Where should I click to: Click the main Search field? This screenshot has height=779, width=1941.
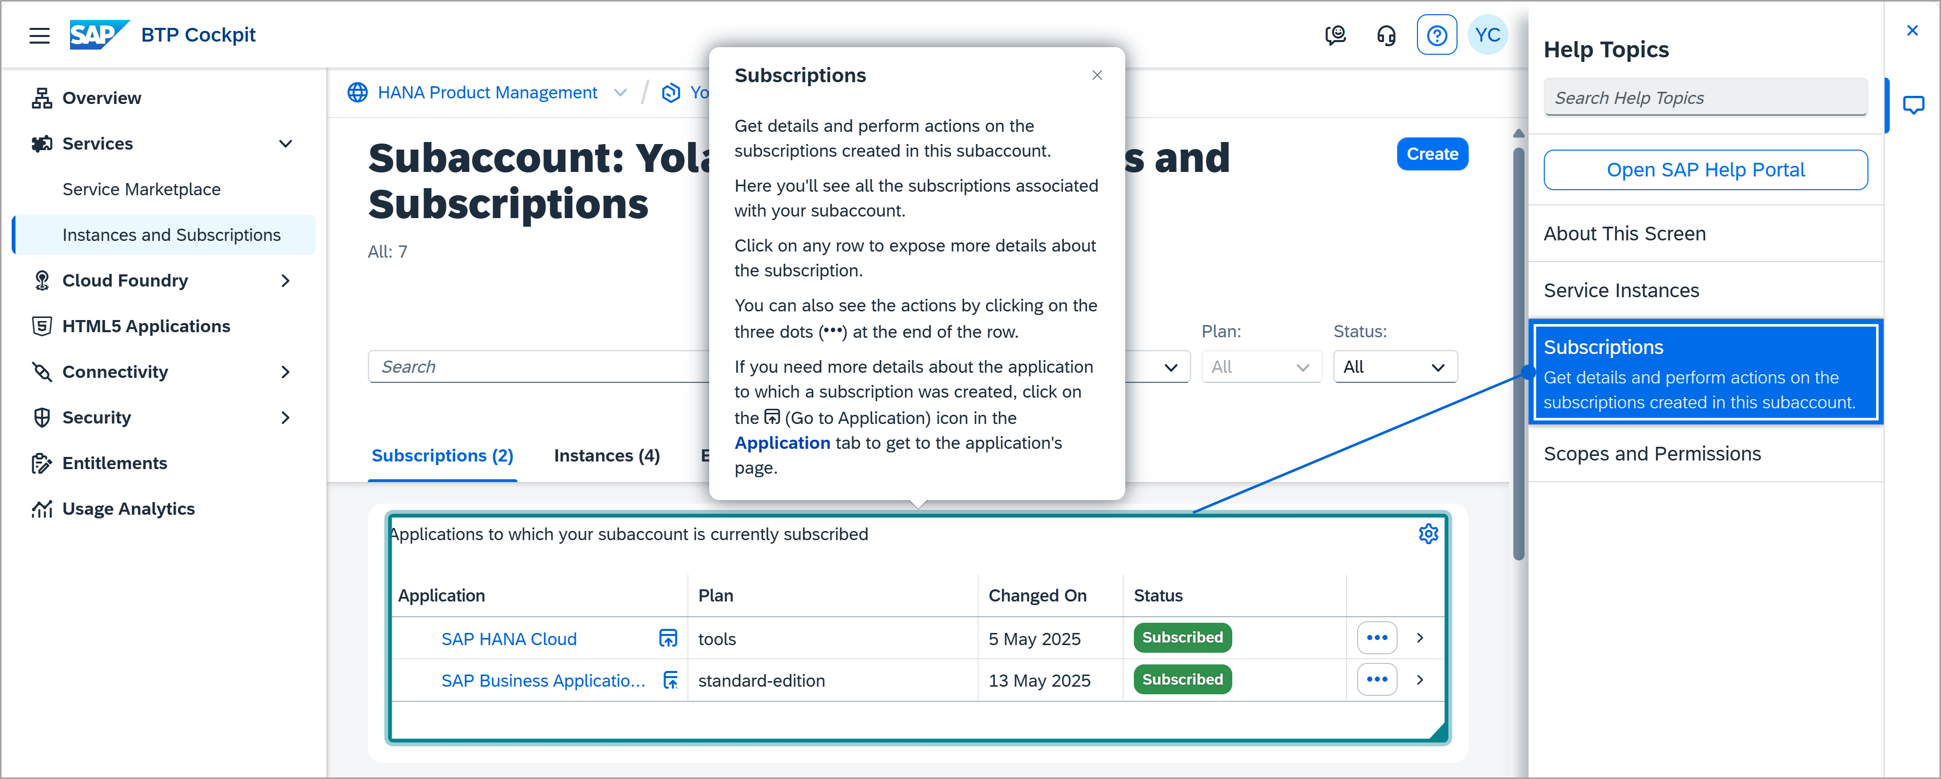[538, 366]
